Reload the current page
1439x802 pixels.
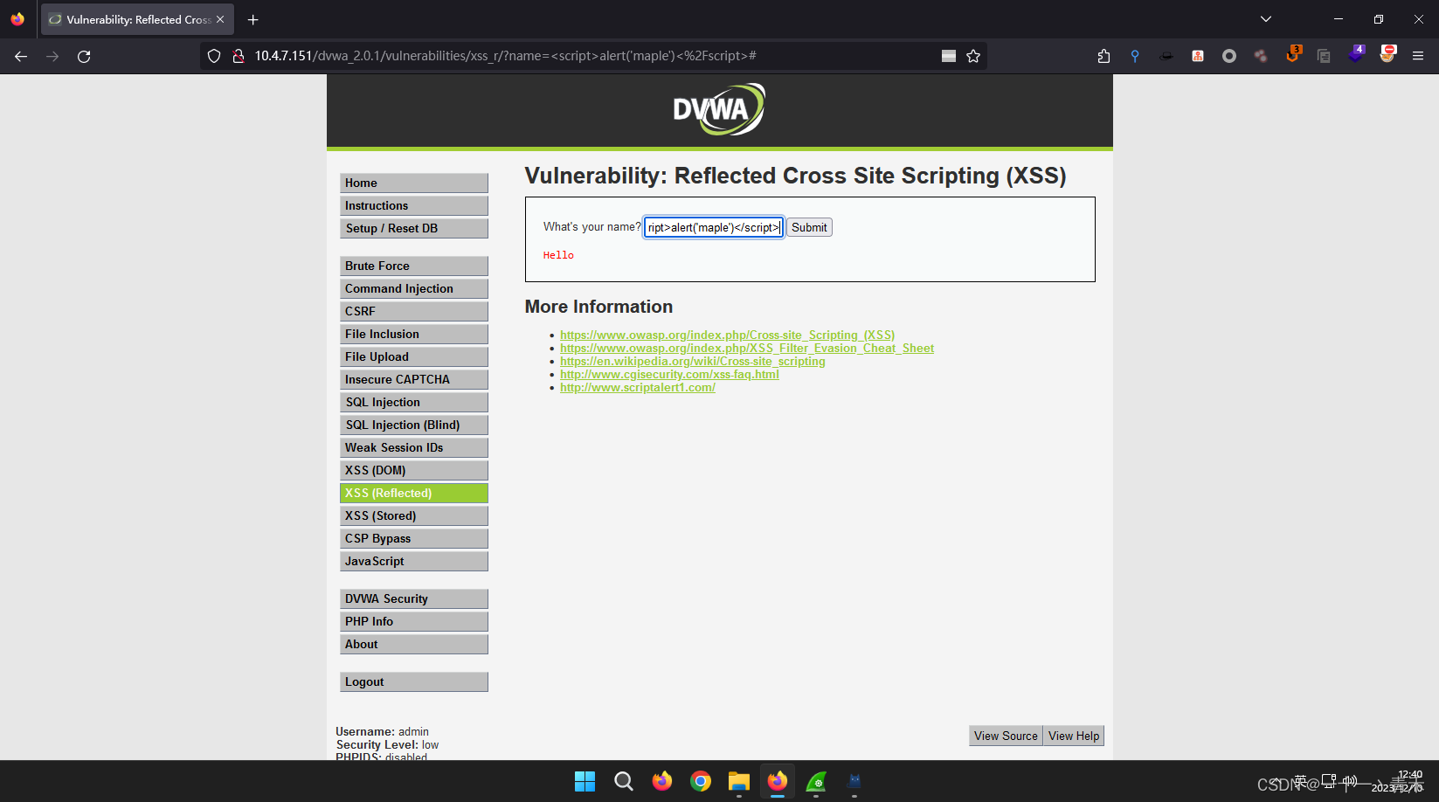pyautogui.click(x=84, y=56)
